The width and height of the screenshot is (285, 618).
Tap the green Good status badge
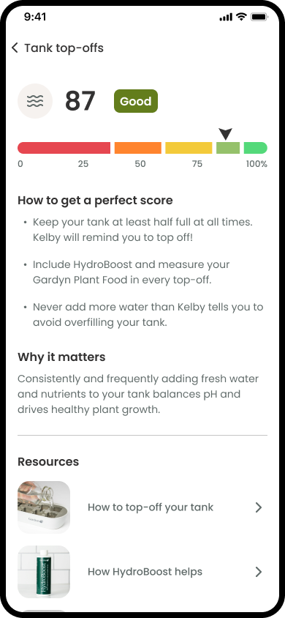coord(136,101)
